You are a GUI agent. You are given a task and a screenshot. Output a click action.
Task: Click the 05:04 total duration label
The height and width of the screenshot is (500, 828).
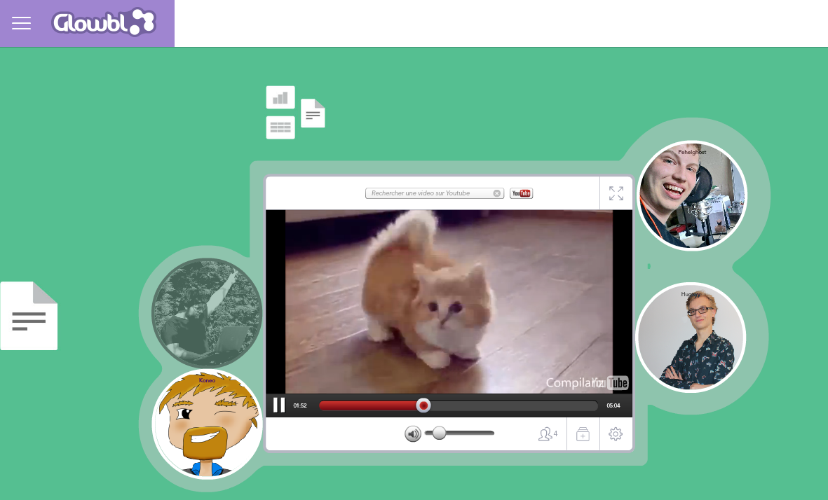(613, 405)
